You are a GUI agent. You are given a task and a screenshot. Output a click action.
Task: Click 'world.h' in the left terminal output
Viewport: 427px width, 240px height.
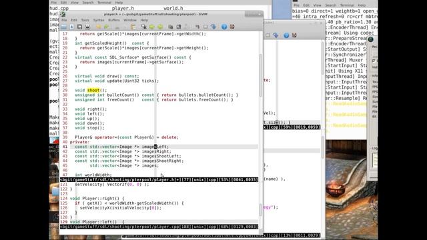(173, 9)
